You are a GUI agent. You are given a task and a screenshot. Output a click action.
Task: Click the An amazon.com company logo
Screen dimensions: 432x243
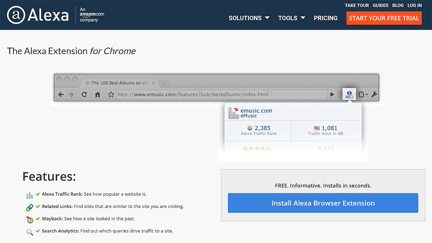(92, 15)
